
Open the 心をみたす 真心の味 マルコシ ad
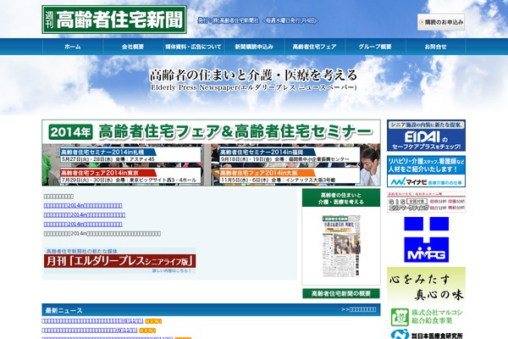pos(426,297)
